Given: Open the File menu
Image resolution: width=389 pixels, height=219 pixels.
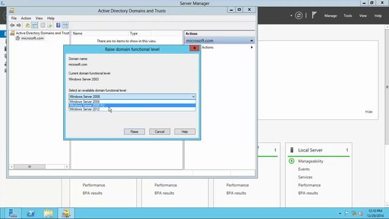Looking at the screenshot, I should (x=14, y=18).
